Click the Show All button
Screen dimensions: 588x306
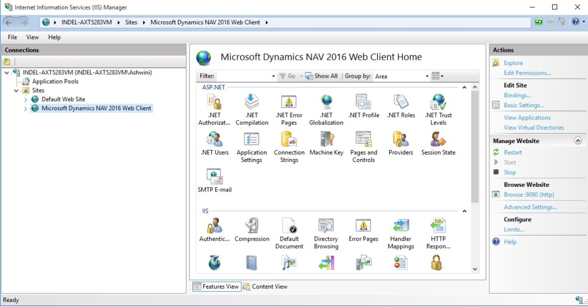point(321,76)
